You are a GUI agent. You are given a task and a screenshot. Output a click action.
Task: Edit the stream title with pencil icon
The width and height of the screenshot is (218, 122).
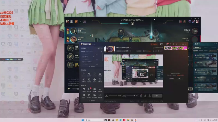tap(131, 48)
